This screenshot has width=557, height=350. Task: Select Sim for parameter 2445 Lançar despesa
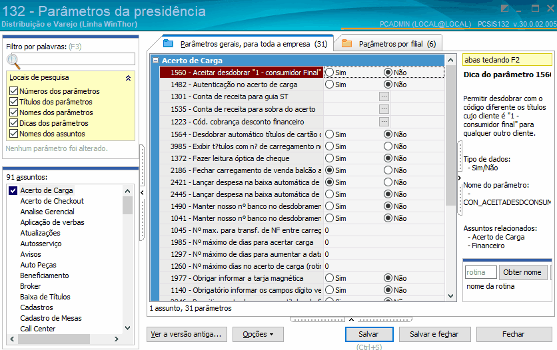point(330,194)
